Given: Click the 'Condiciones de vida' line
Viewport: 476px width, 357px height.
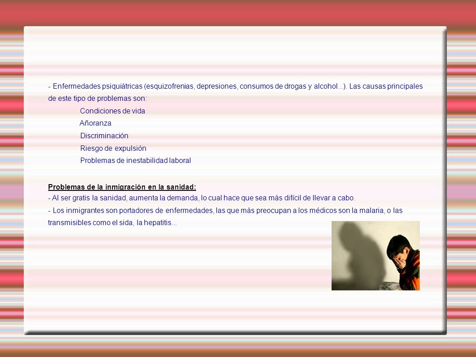Looking at the screenshot, I should [x=112, y=111].
